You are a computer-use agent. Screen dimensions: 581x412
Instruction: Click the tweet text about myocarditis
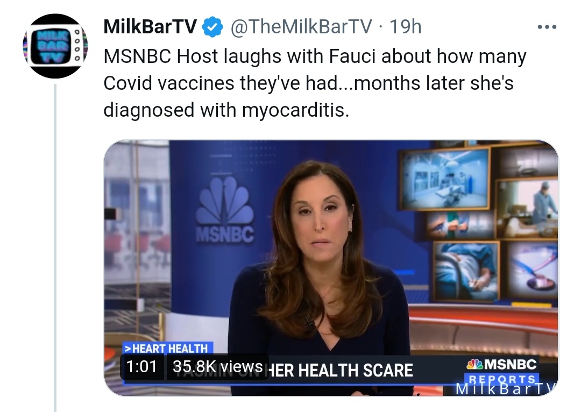tap(315, 83)
